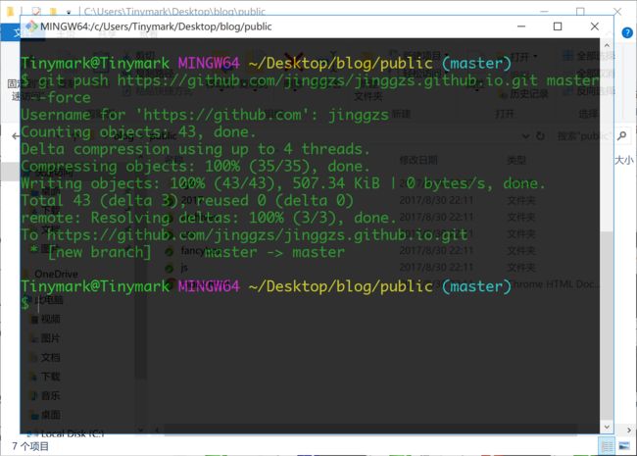Screen dimensions: 637x456
Task: Click Explorer horizontal scrollbar right arrow
Action: [x=629, y=430]
